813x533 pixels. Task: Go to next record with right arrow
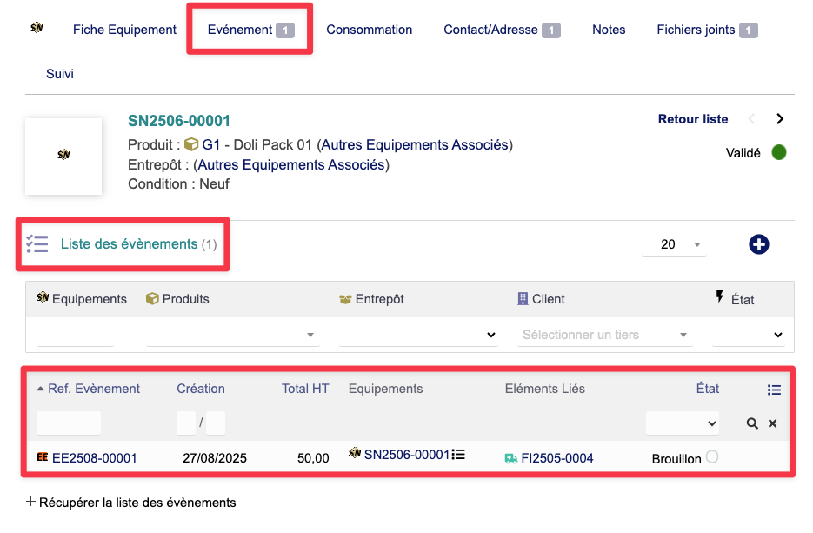[x=780, y=119]
